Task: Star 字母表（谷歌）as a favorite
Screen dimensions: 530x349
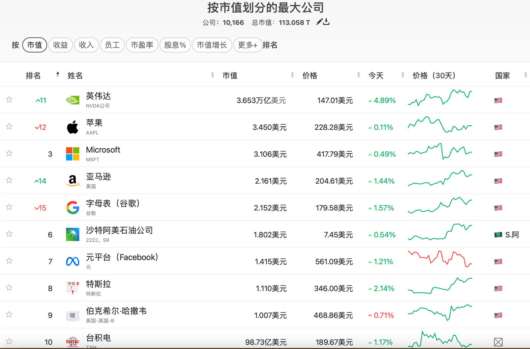Action: [x=9, y=207]
